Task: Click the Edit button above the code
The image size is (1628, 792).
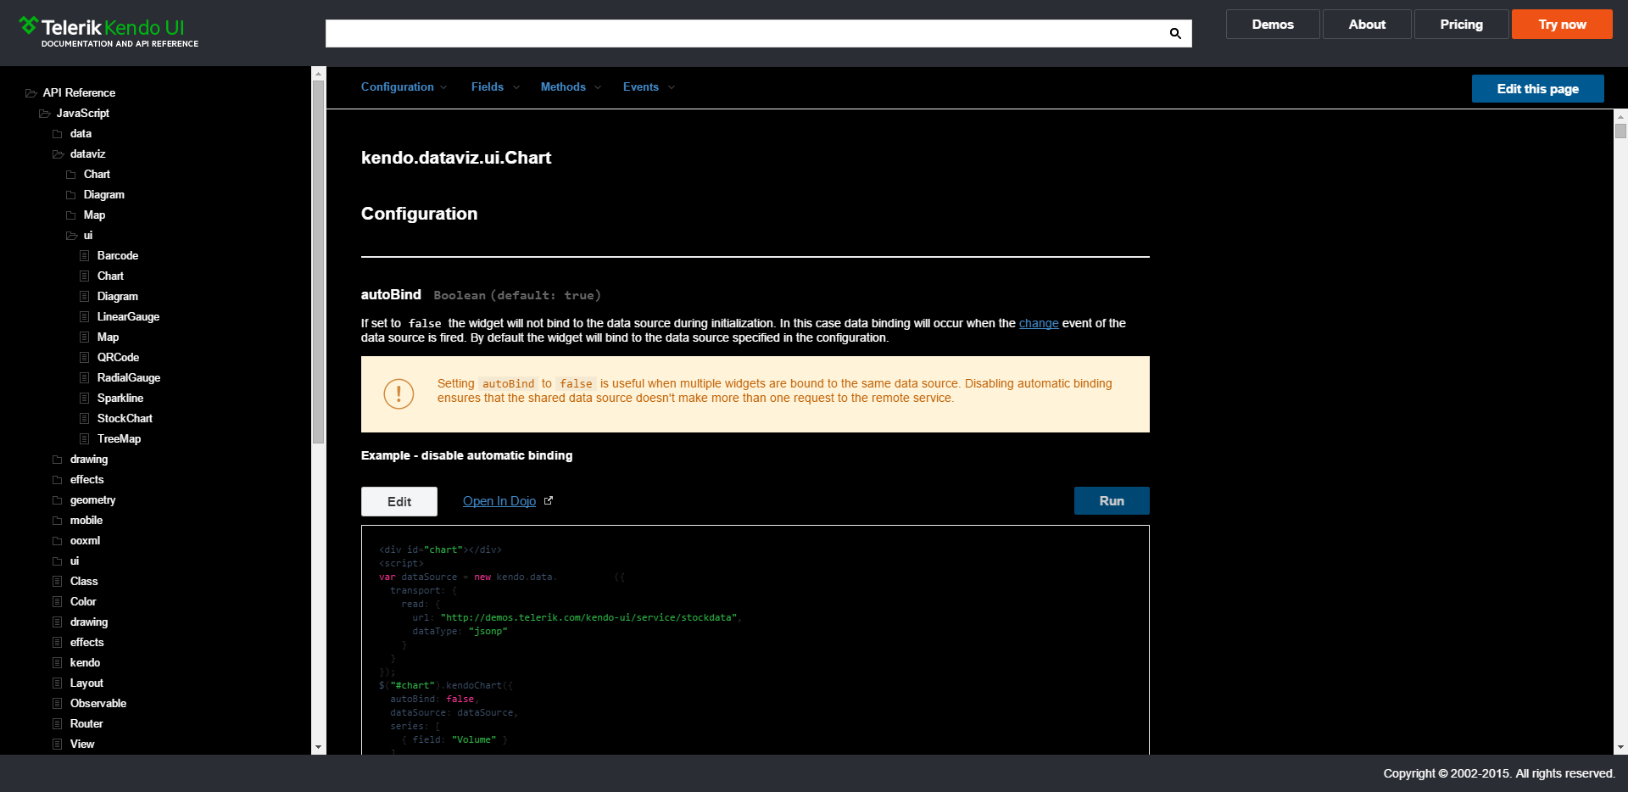Action: coord(399,502)
